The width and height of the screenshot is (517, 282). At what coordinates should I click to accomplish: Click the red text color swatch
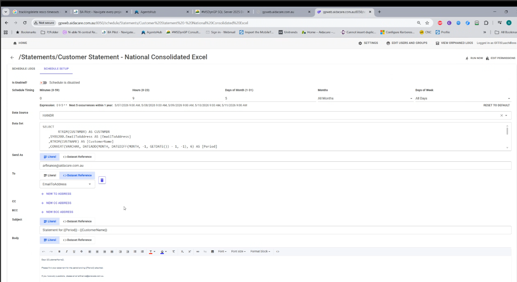(151, 252)
